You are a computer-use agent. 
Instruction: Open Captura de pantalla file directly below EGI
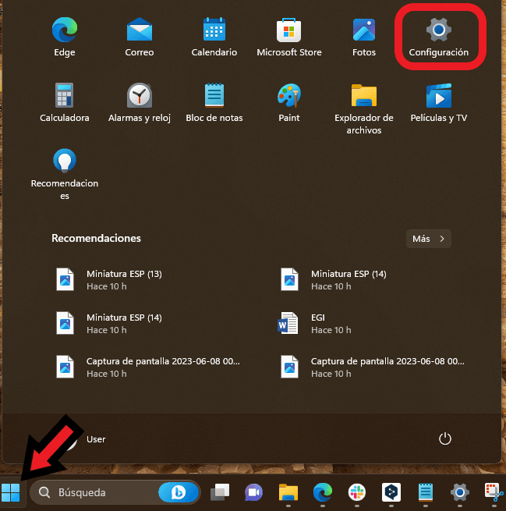coord(373,367)
